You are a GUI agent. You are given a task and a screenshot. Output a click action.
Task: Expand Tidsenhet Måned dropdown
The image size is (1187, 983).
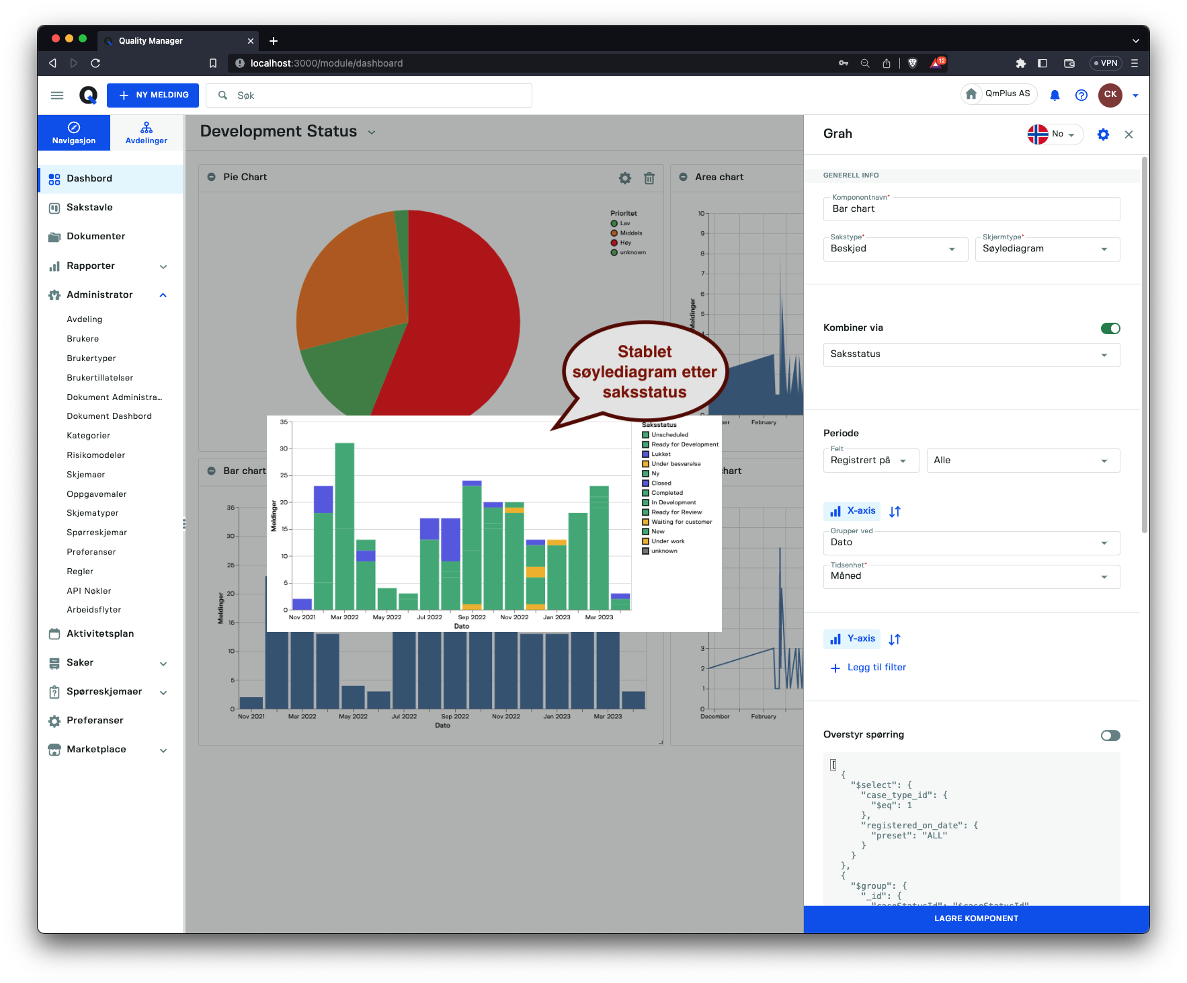click(971, 576)
